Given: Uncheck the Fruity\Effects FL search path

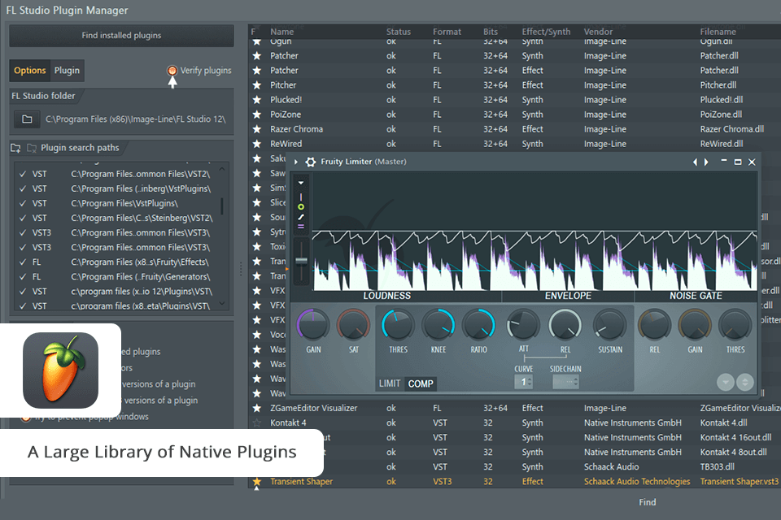Looking at the screenshot, I should click(x=23, y=262).
